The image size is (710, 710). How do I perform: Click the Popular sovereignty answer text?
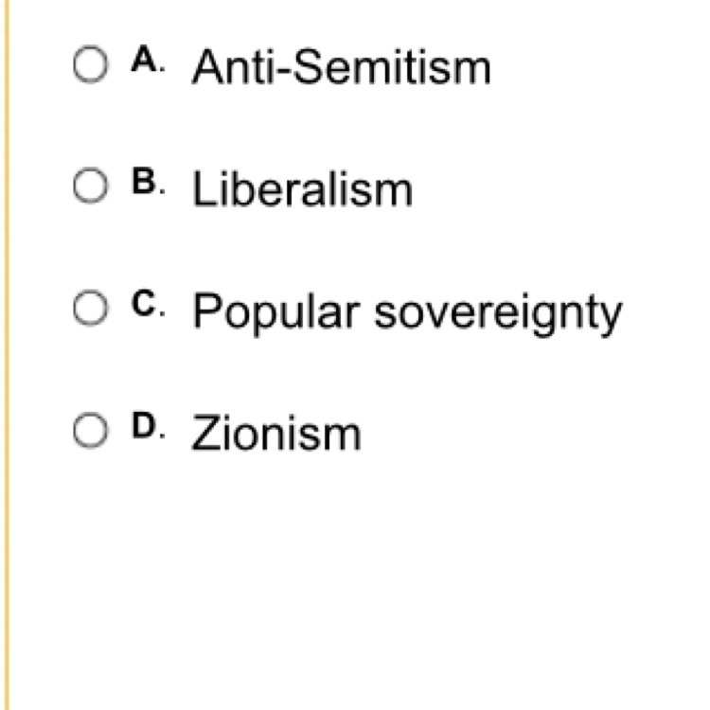click(x=407, y=312)
